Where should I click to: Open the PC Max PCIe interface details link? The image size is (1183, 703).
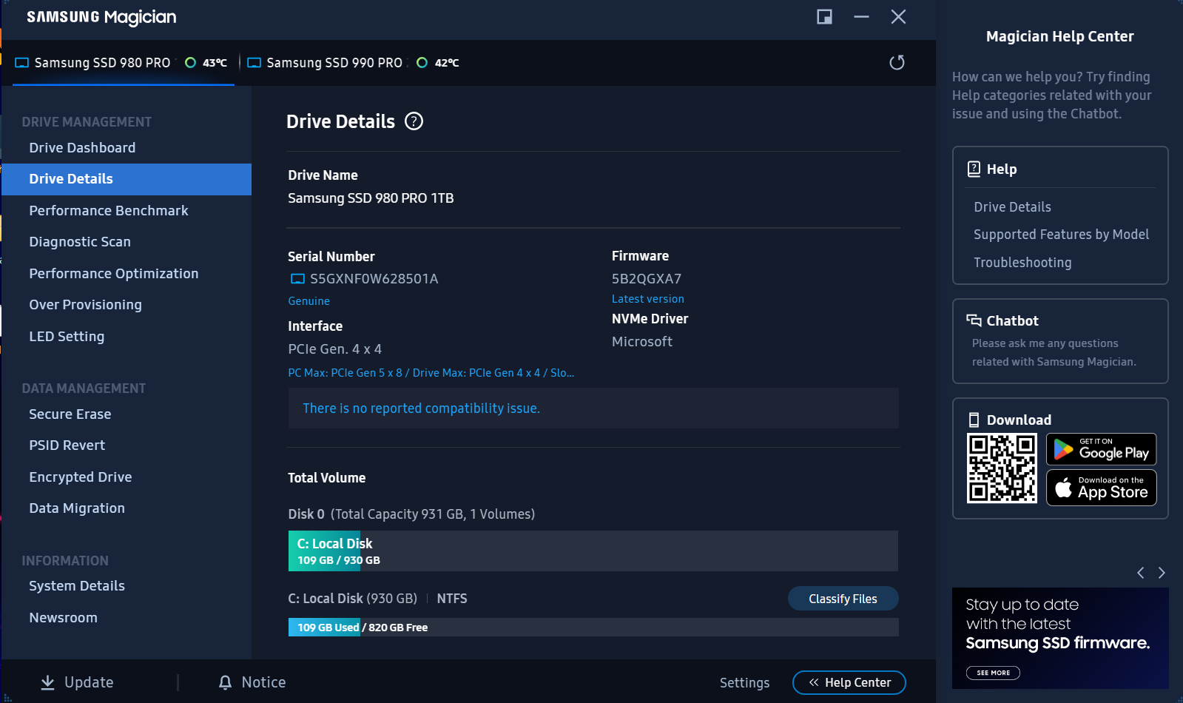coord(431,373)
